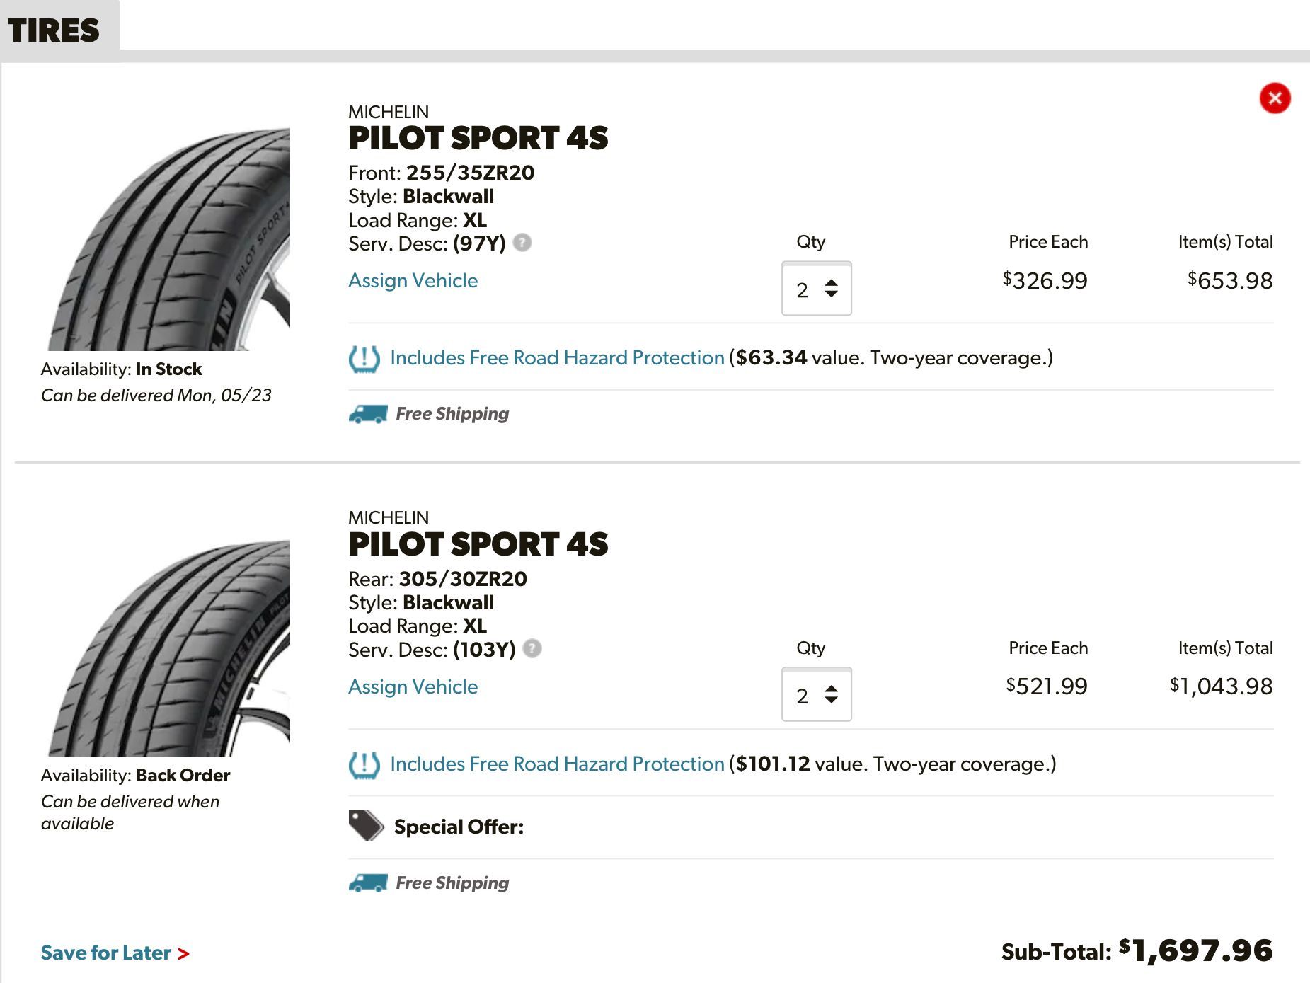The image size is (1310, 983).
Task: Increase front tire quantity with up arrow
Action: (x=831, y=282)
